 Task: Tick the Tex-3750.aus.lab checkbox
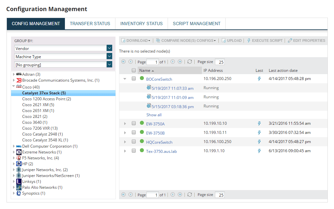coord(134,151)
